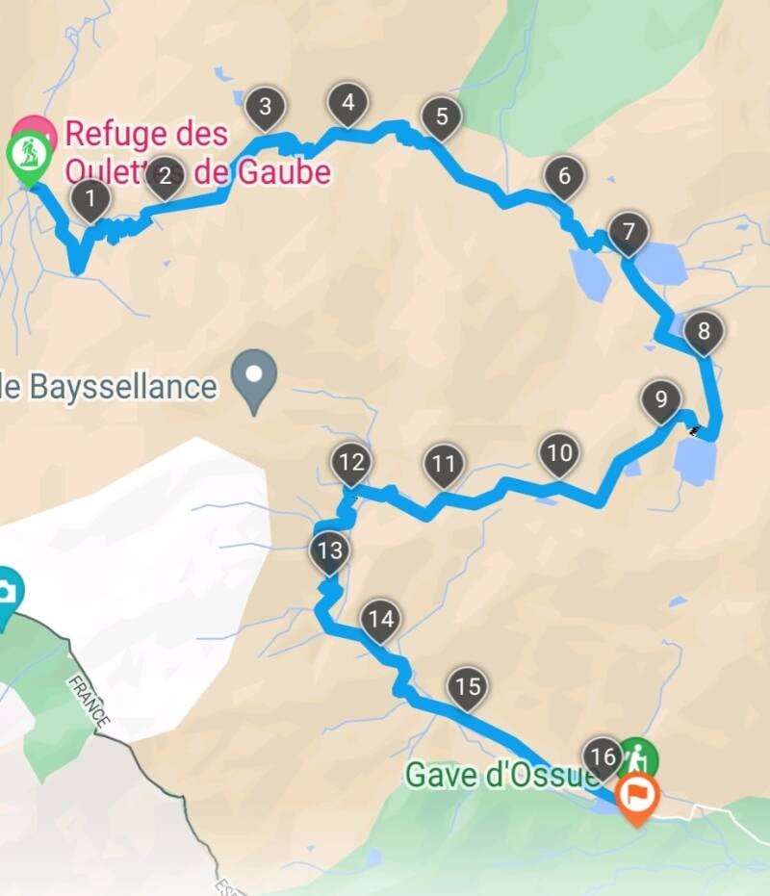Open Refuge des Oulettes de Gaube label

(197, 153)
